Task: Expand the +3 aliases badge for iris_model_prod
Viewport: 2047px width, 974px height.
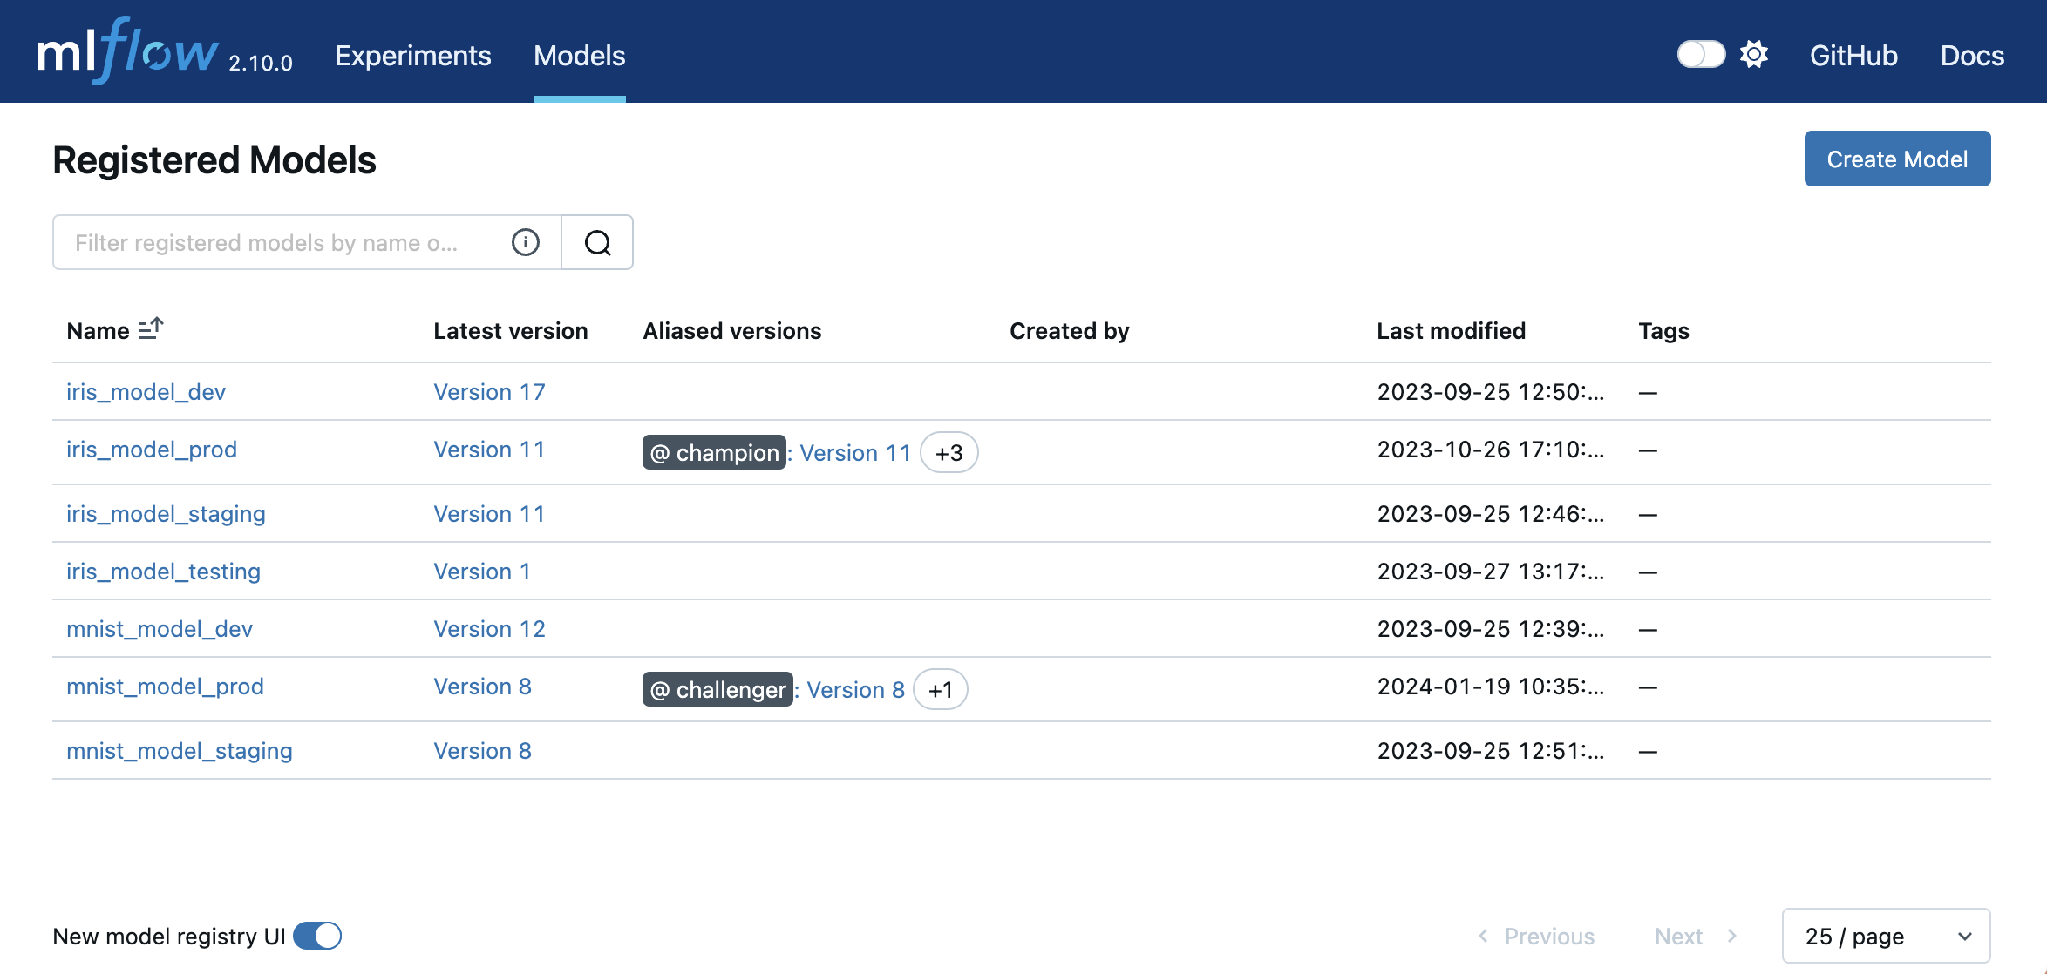Action: coord(949,452)
